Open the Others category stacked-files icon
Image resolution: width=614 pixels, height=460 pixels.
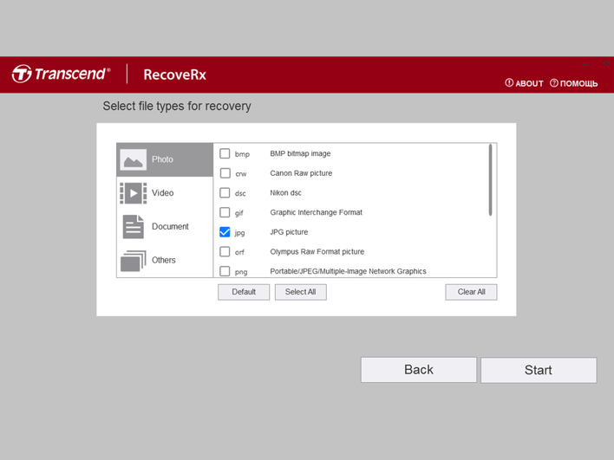pyautogui.click(x=134, y=261)
